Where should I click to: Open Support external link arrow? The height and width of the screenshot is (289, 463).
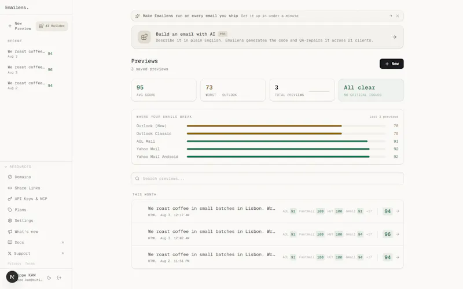tap(63, 253)
